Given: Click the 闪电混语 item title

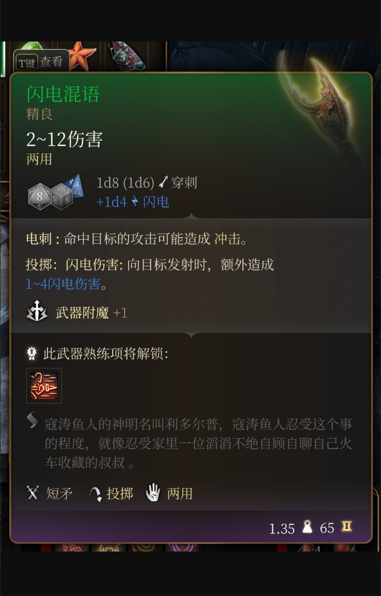Looking at the screenshot, I should coord(63,94).
